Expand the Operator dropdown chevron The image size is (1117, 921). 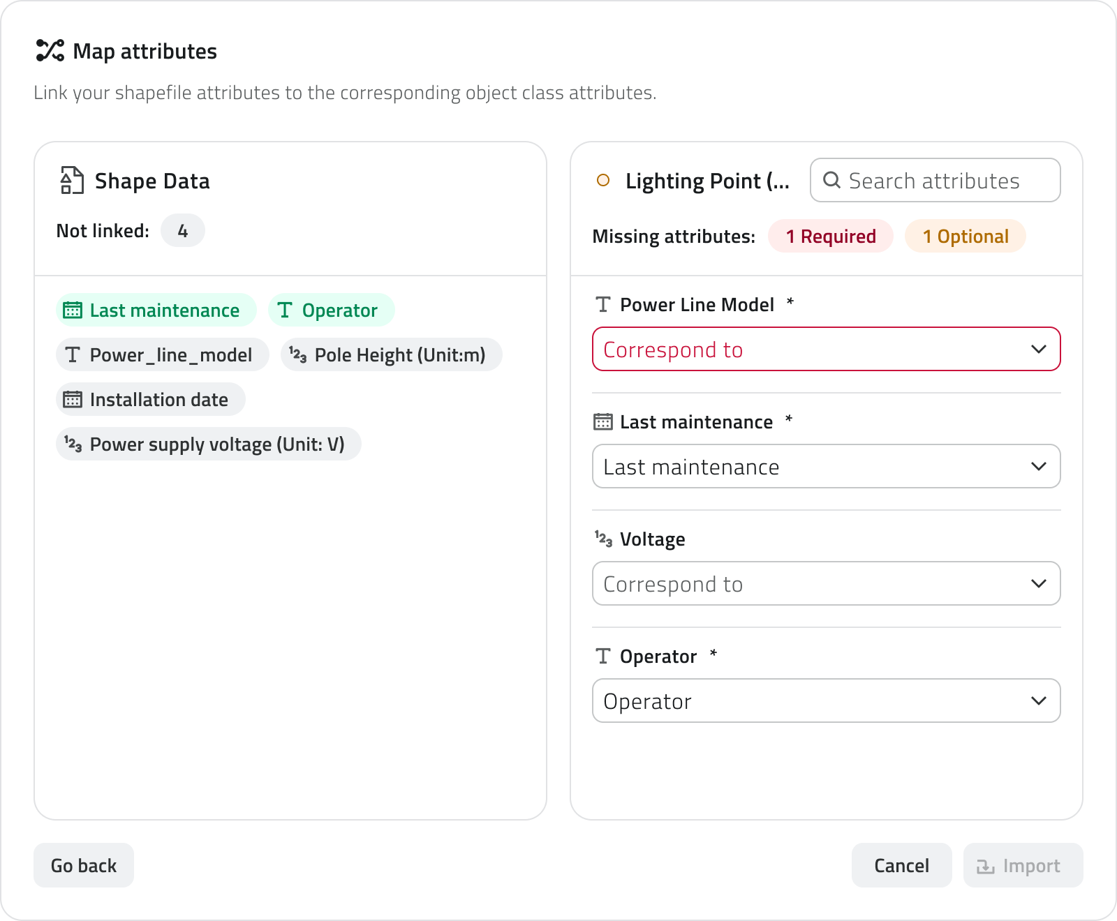click(x=1038, y=701)
